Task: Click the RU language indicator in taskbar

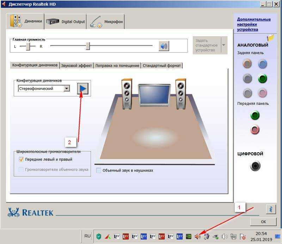Action: point(87,236)
